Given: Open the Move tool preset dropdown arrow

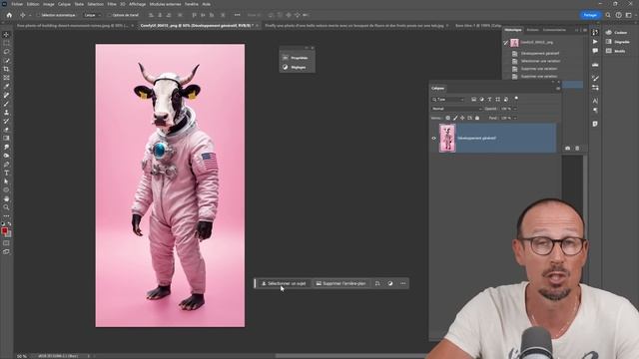Looking at the screenshot, I should pos(30,15).
